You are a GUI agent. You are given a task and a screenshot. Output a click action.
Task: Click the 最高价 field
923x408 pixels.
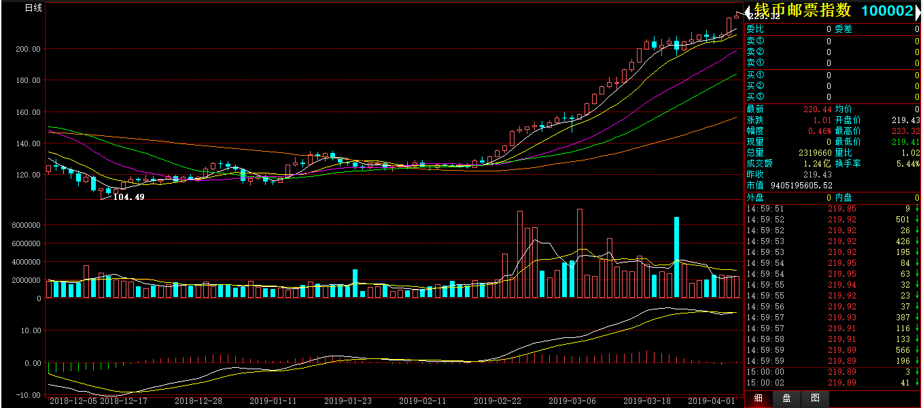click(877, 131)
